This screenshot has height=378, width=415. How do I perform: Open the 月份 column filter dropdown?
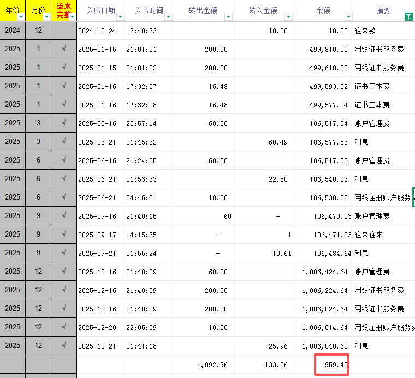pos(46,17)
